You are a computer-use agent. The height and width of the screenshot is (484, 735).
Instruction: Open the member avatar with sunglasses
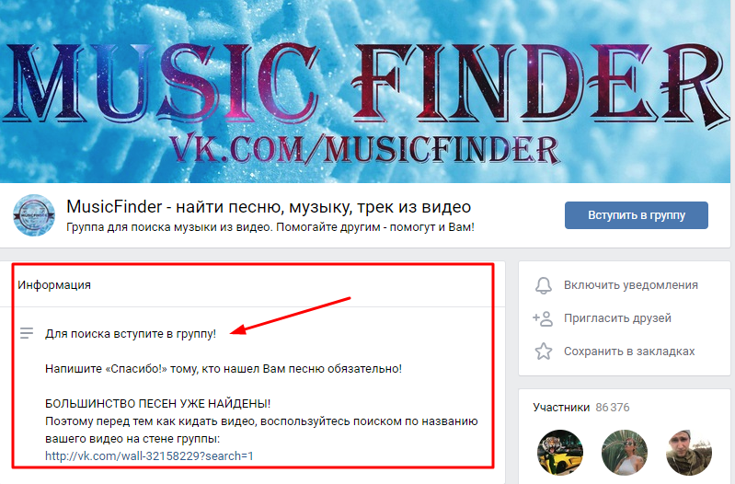[x=625, y=453]
